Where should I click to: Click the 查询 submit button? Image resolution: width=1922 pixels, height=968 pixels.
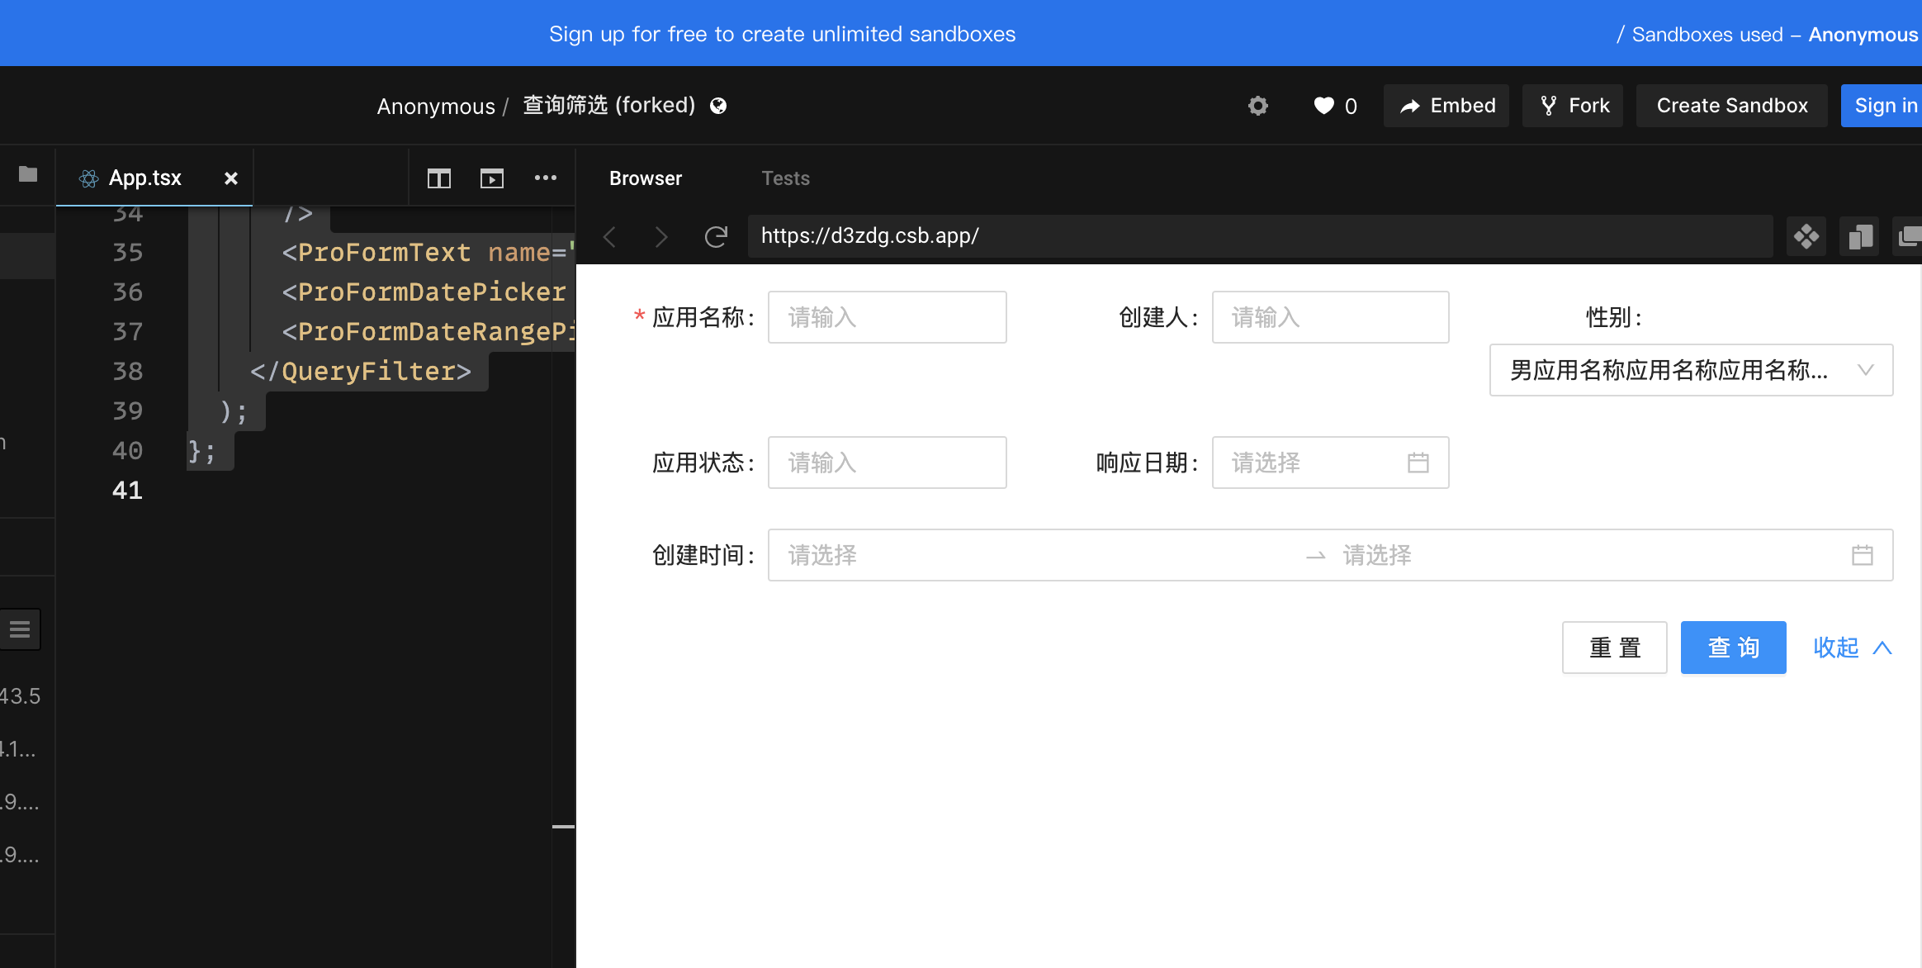1732,648
